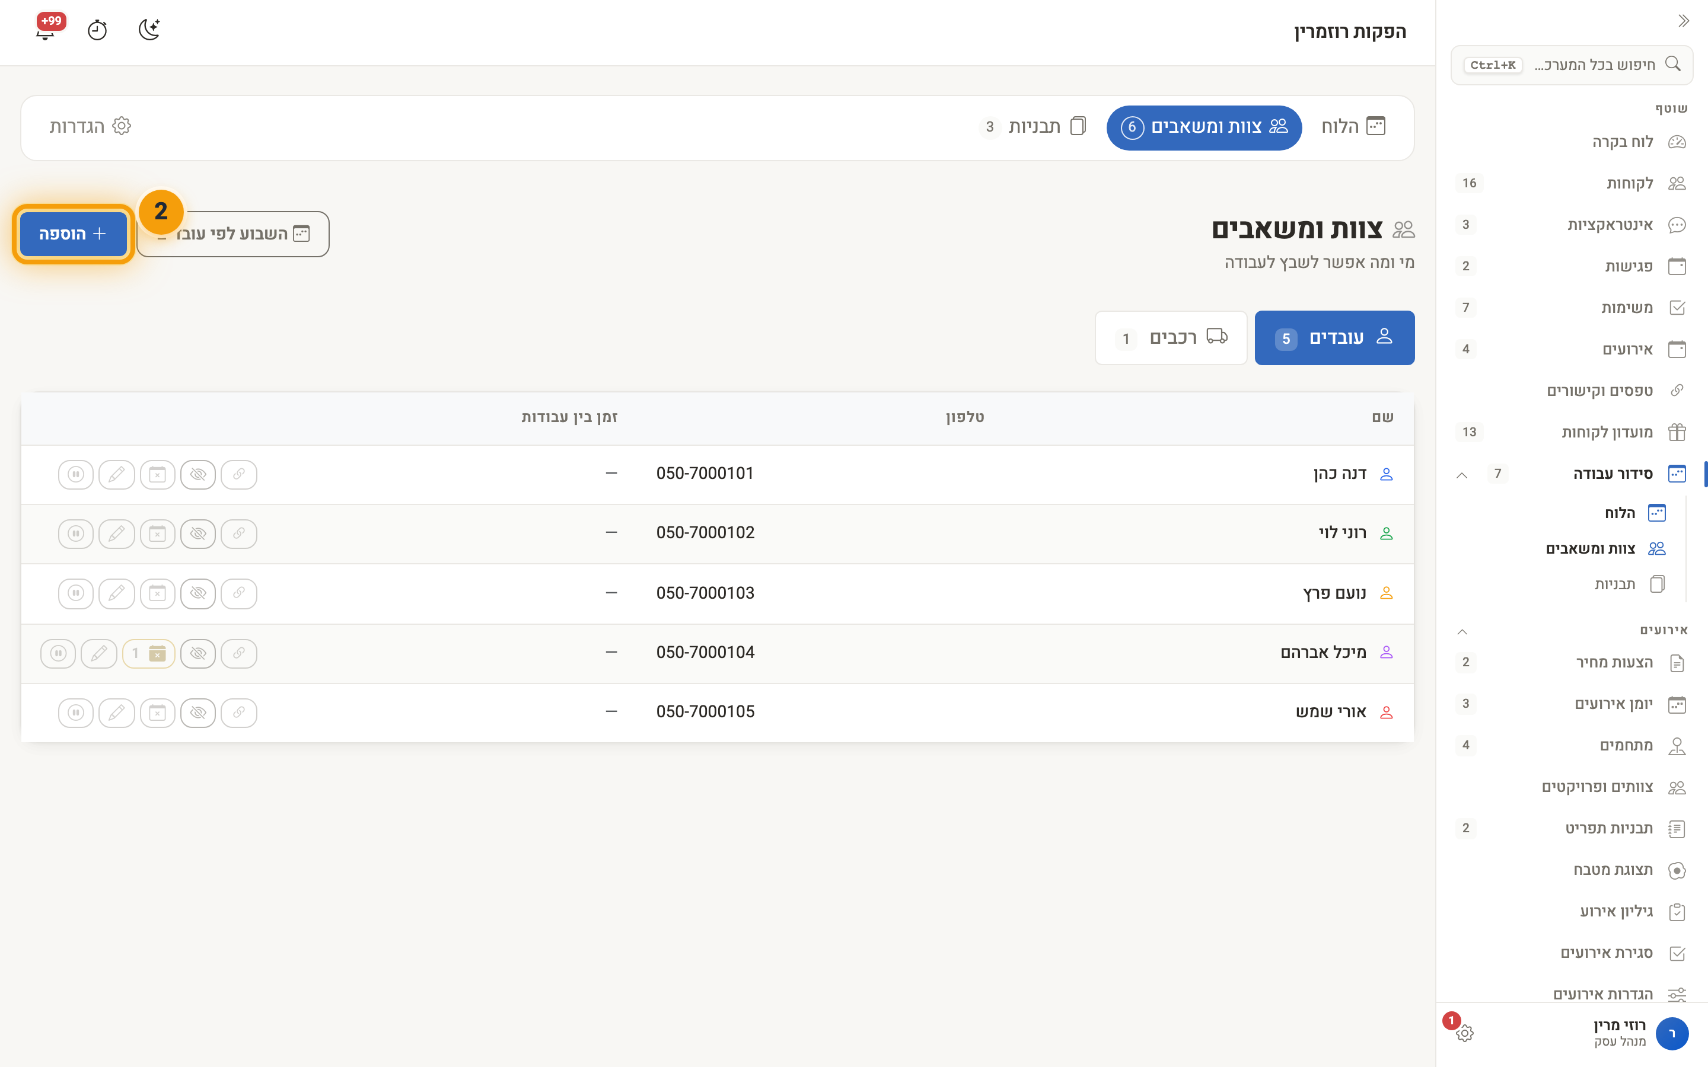This screenshot has width=1708, height=1067.
Task: Toggle visibility eye for נועם פרץ
Action: [198, 593]
